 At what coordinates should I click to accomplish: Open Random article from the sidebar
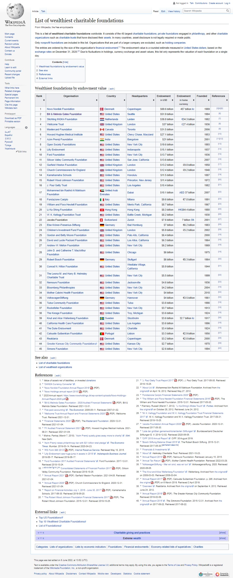(12, 44)
